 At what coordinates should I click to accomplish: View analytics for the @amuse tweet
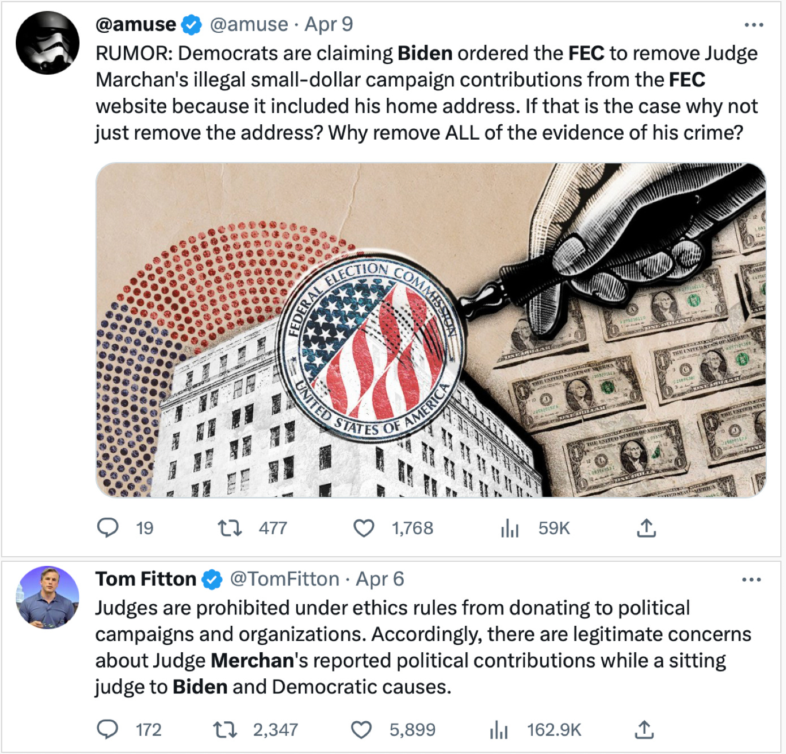[509, 528]
